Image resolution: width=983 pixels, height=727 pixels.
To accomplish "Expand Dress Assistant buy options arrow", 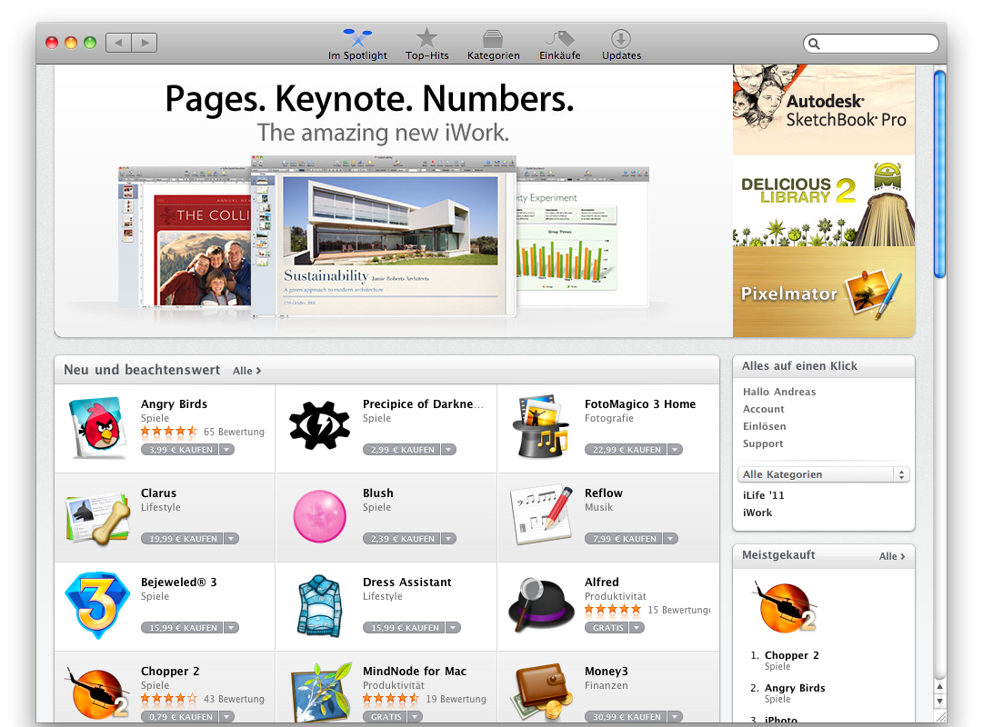I will pos(453,627).
